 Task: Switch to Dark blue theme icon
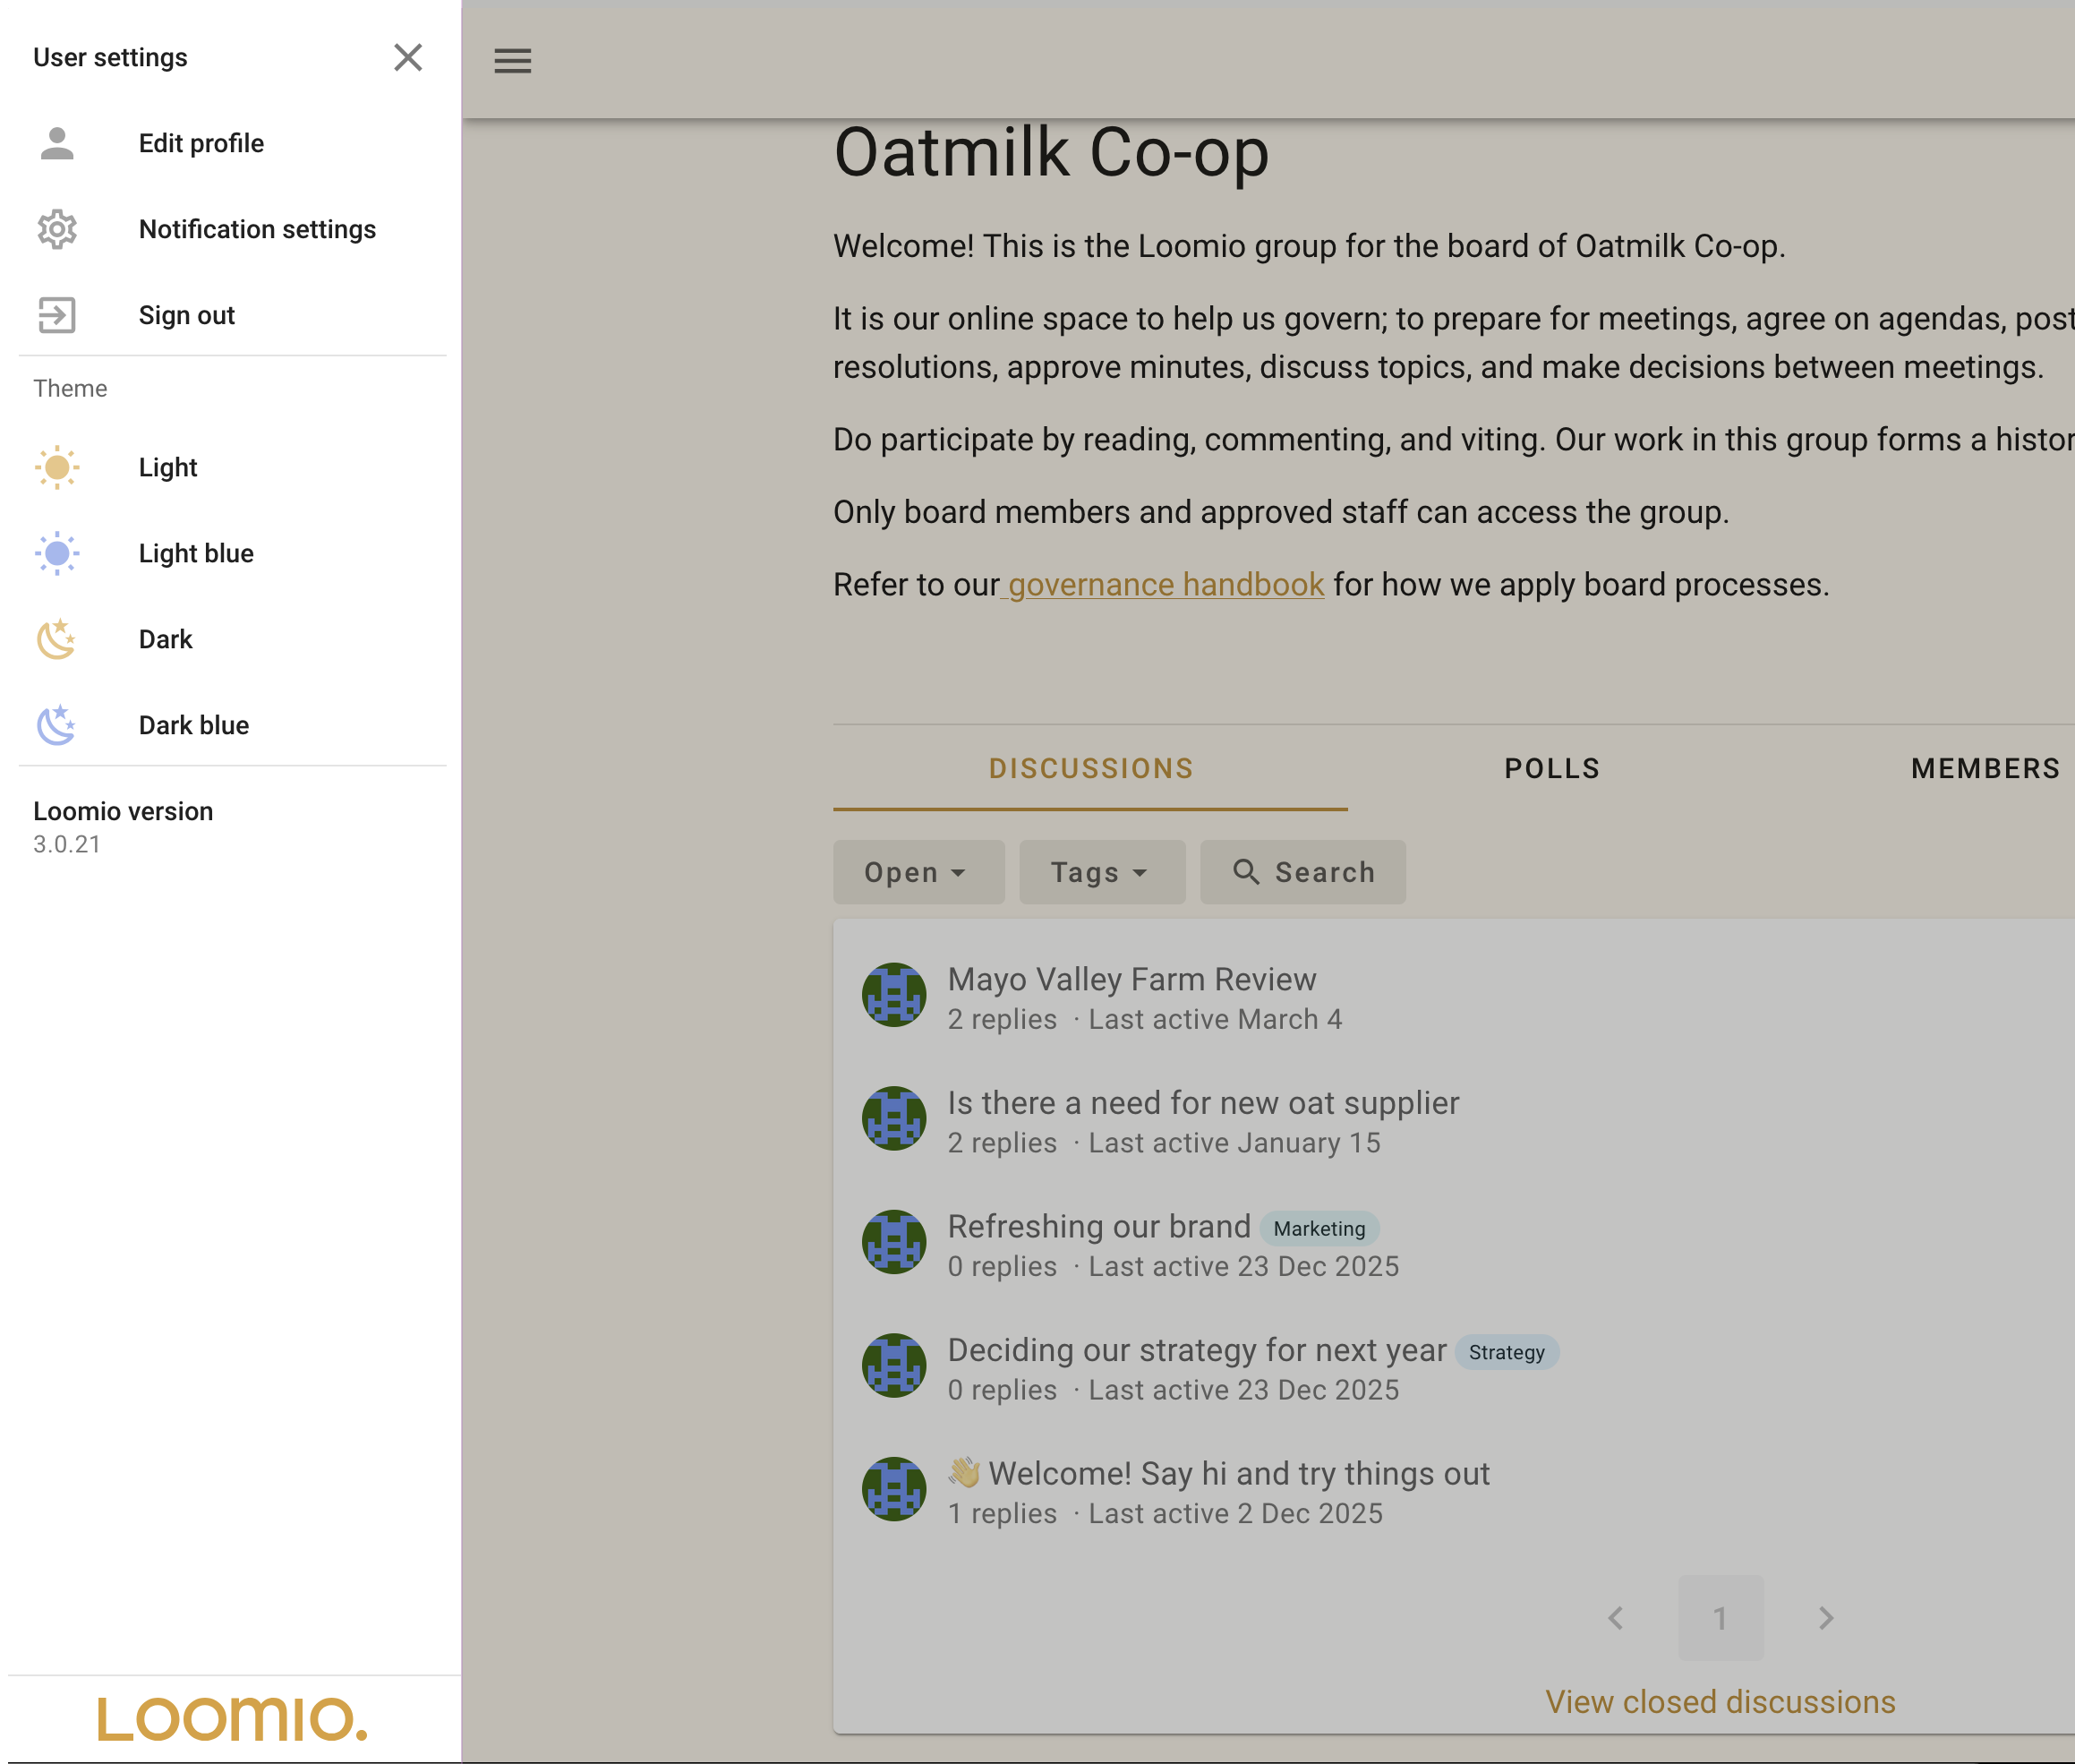tap(57, 726)
